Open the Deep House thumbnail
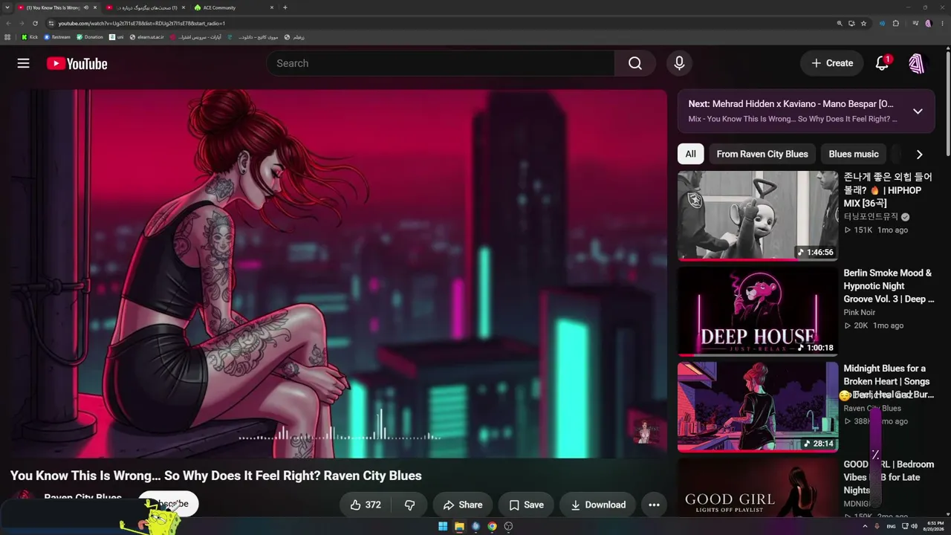Viewport: 951px width, 535px height. [x=758, y=311]
